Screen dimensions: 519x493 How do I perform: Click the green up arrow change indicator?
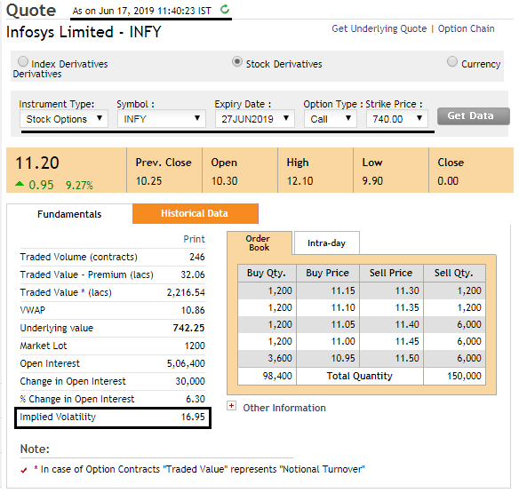20,184
